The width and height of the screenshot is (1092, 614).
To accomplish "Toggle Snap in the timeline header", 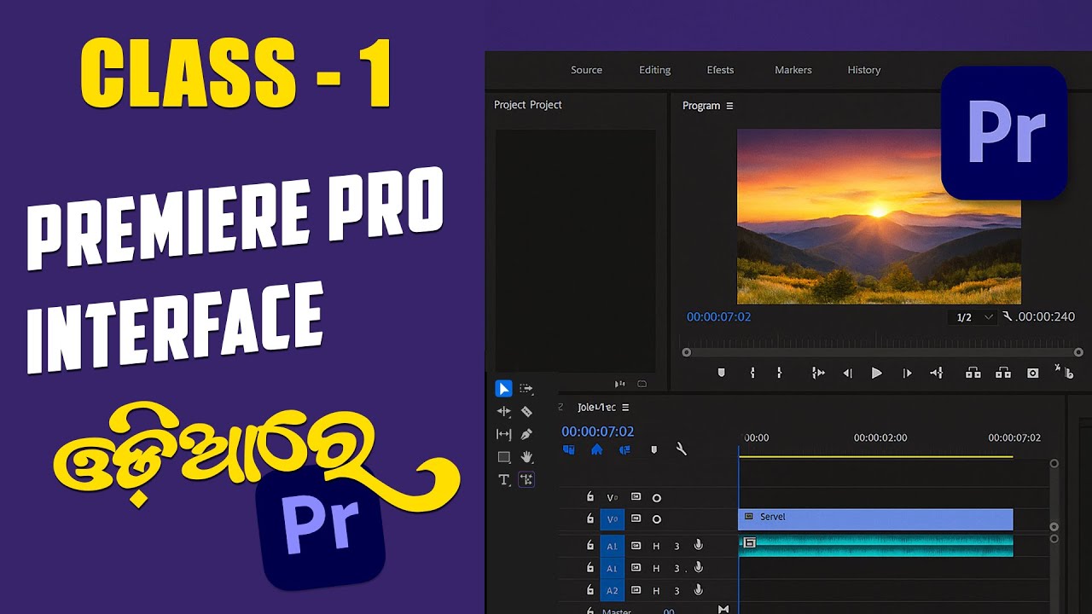I will pyautogui.click(x=596, y=449).
